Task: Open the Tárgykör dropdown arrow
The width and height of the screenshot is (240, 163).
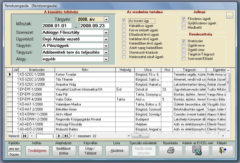Action: [106, 46]
